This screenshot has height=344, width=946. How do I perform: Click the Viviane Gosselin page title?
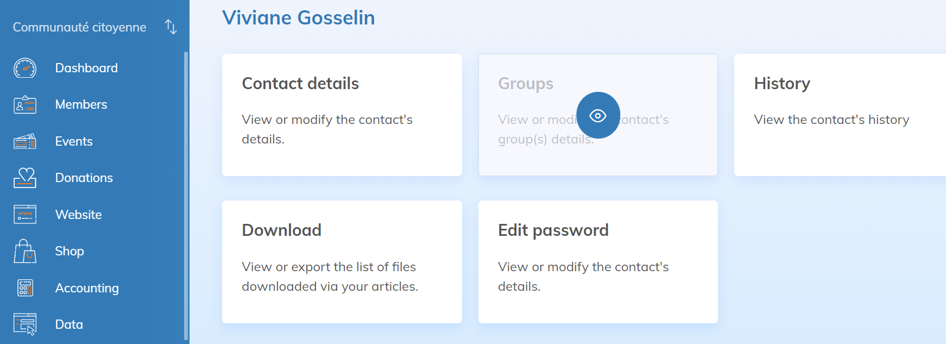pyautogui.click(x=298, y=18)
